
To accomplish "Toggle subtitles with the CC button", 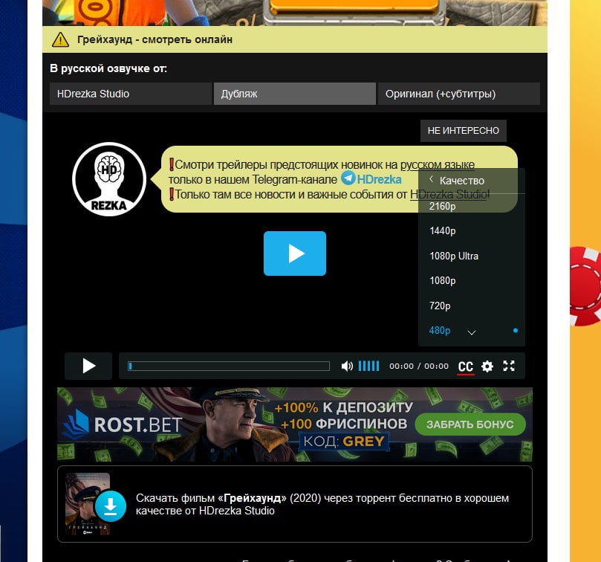I will (x=466, y=366).
